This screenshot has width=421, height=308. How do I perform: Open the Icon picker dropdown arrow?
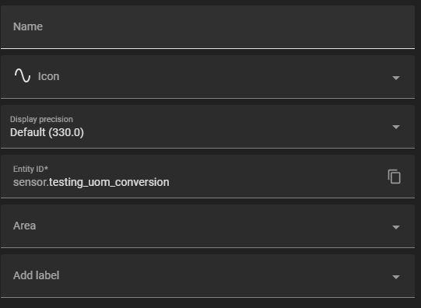[396, 78]
